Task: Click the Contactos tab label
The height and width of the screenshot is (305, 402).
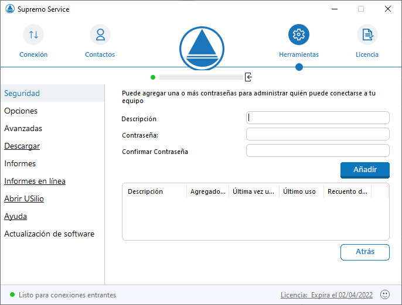Action: pos(100,54)
